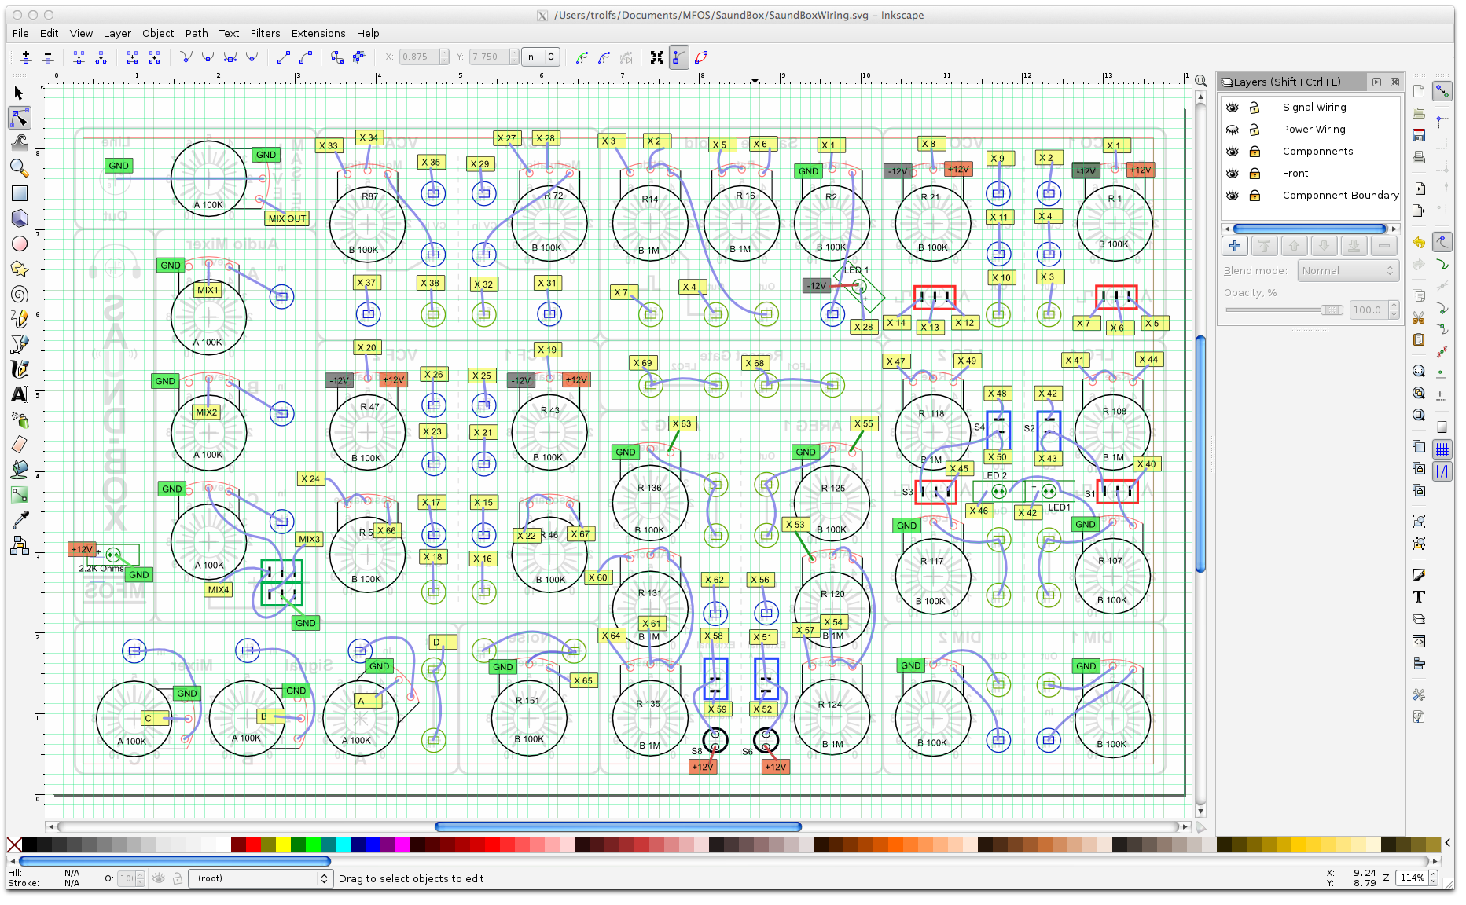This screenshot has height=905, width=1466.
Task: Select the Star and polygon tool
Action: pyautogui.click(x=19, y=269)
